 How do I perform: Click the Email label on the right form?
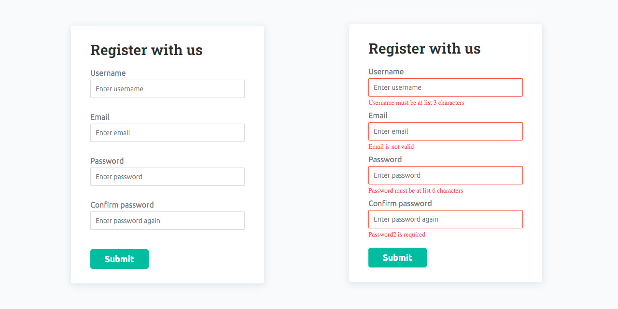point(378,115)
